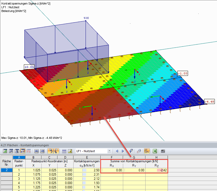
Task: Click X coordinate cell 1.025
Action: (33, 170)
